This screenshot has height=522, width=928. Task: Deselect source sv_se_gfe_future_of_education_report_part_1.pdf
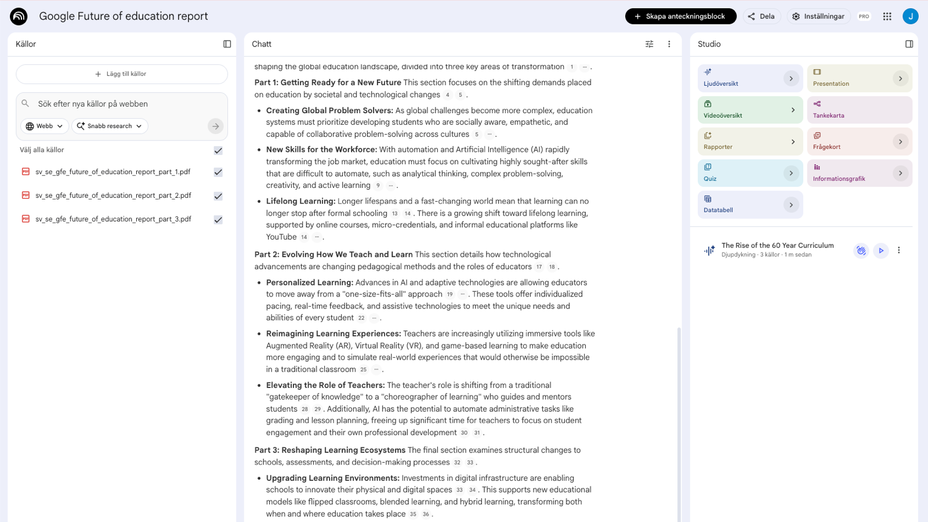[x=218, y=172]
